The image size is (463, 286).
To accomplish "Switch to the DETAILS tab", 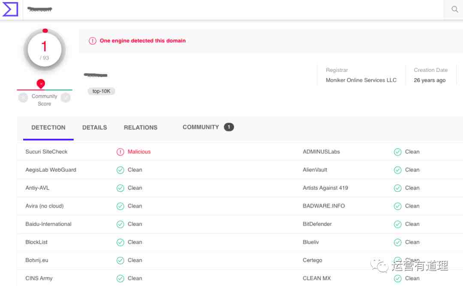I will click(94, 128).
